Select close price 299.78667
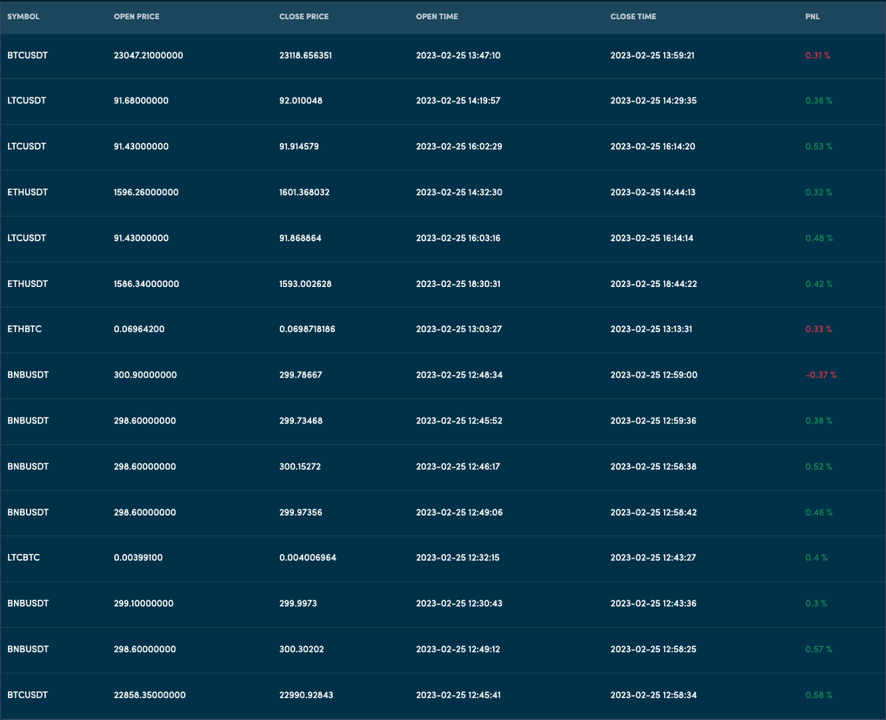This screenshot has width=886, height=720. pyautogui.click(x=301, y=375)
